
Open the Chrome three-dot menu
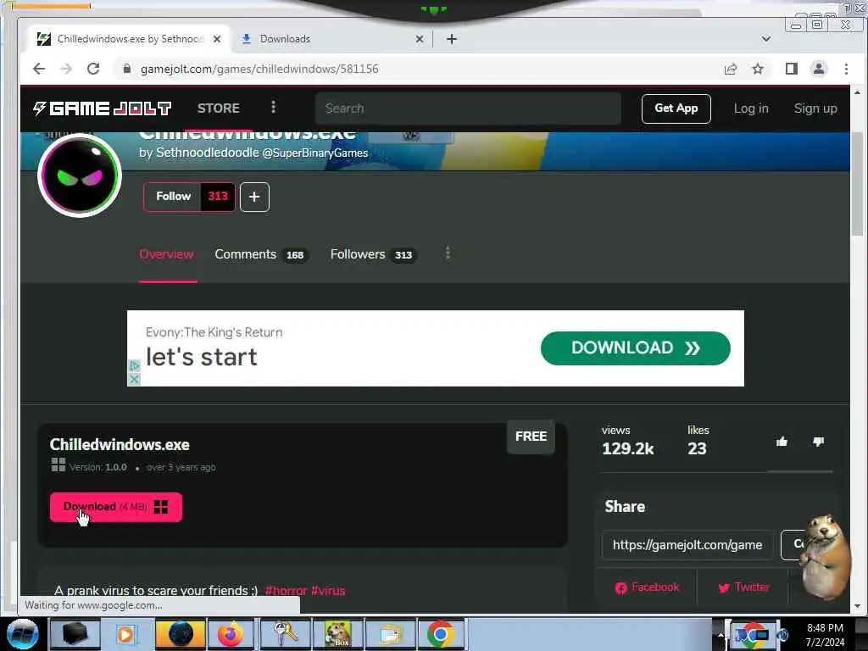[x=846, y=69]
